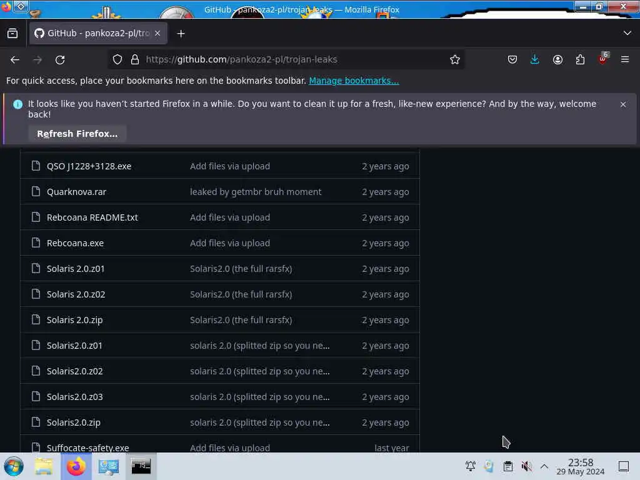Open the terminal taskbar icon

click(x=141, y=466)
